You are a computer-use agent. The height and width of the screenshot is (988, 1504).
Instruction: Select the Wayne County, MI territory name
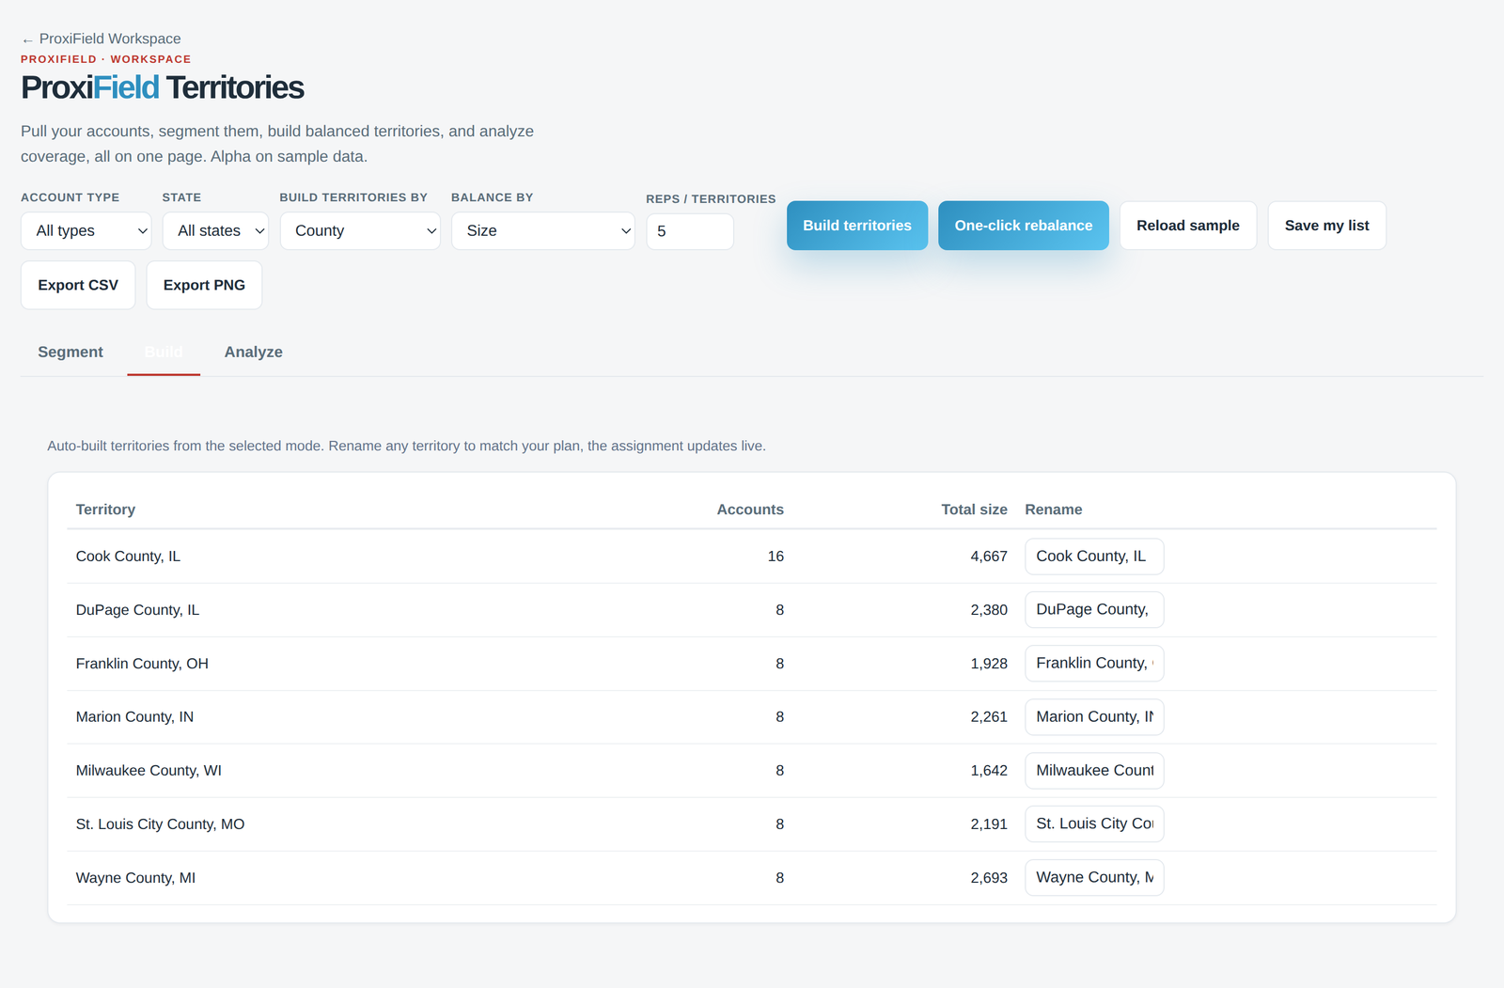click(x=135, y=878)
